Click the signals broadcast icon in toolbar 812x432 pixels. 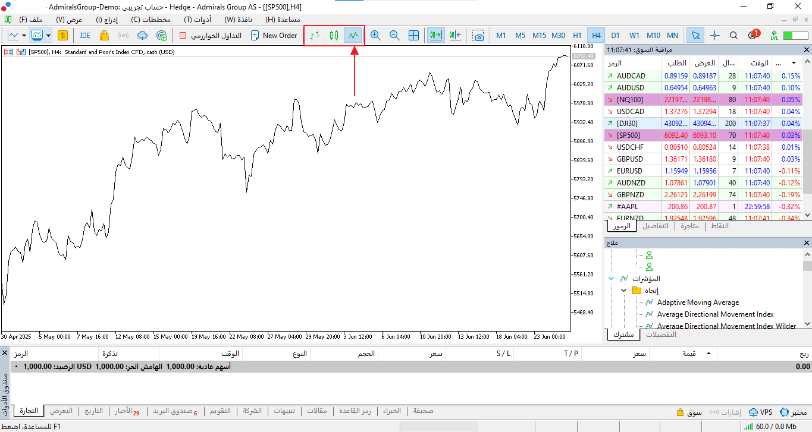(123, 36)
